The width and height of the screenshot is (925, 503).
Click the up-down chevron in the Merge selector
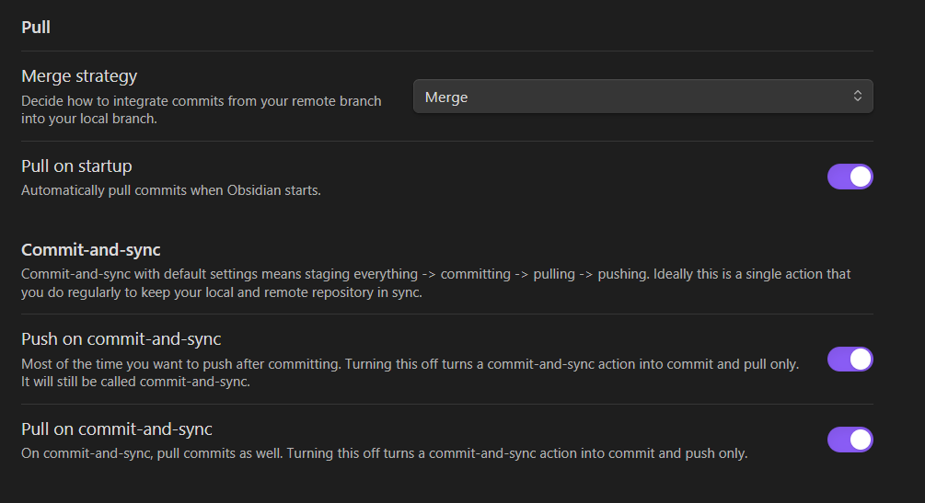857,97
